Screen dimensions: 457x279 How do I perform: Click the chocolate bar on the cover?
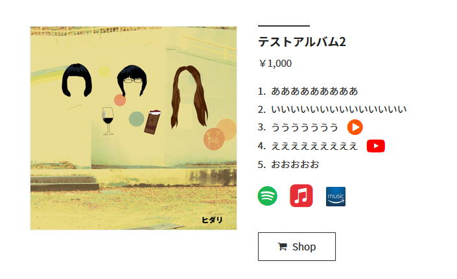tap(152, 122)
